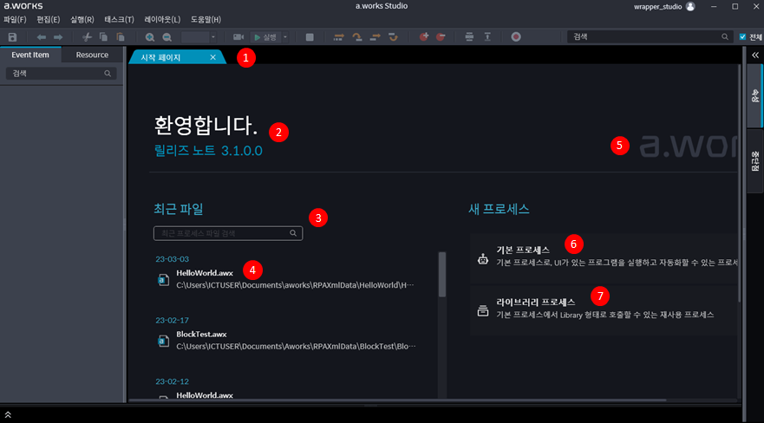Click the Cut scissors icon

click(88, 37)
